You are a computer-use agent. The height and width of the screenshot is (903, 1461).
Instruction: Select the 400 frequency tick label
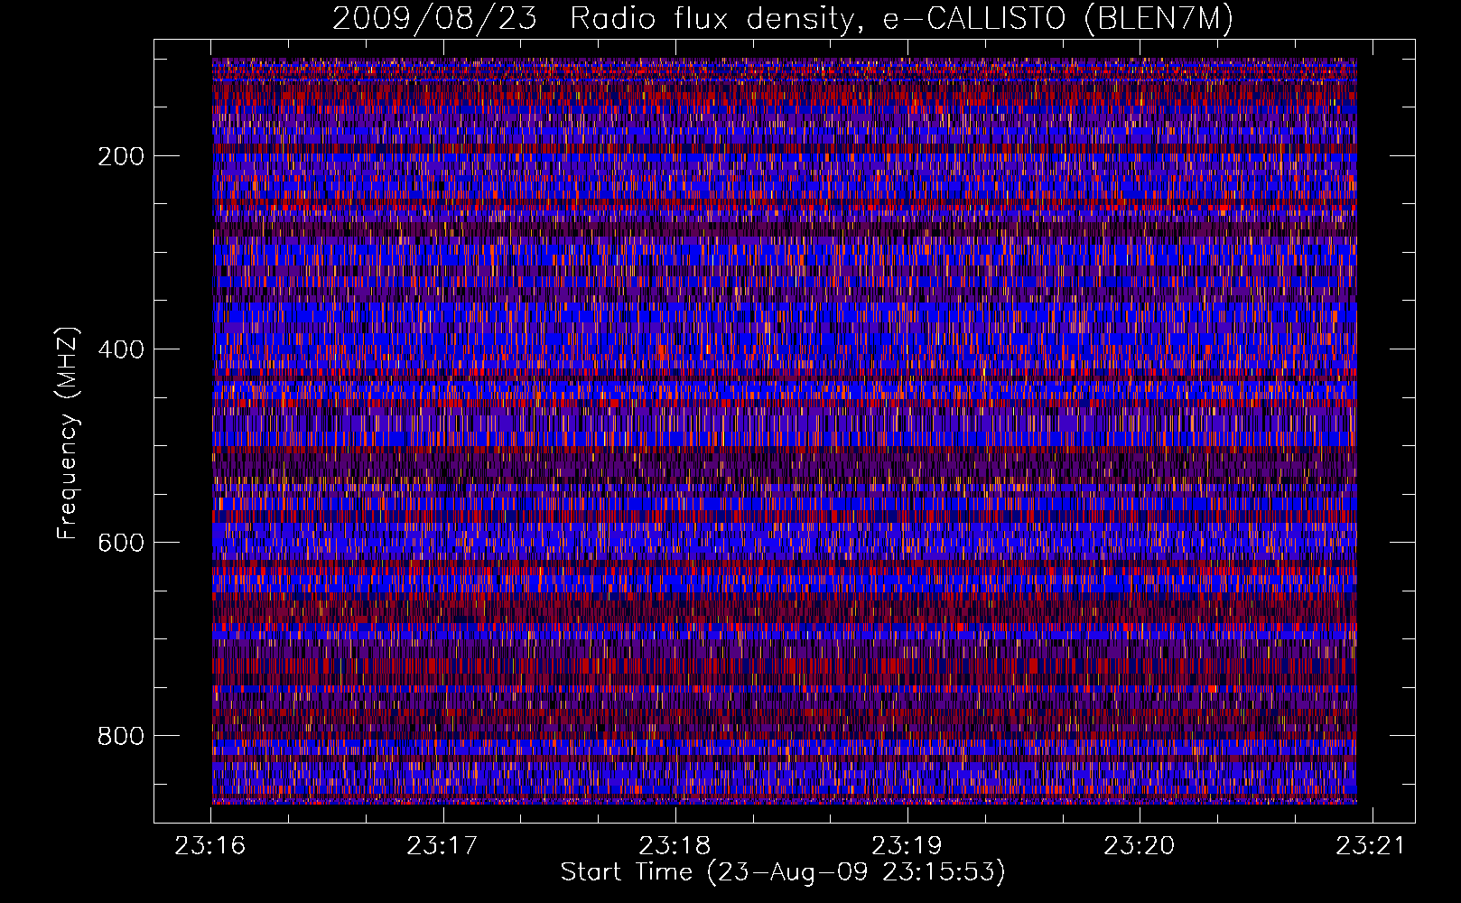(x=121, y=349)
